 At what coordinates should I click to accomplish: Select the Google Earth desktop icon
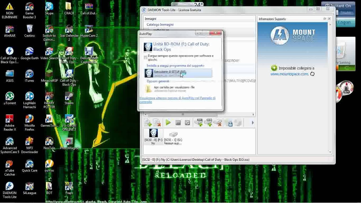tap(29, 54)
